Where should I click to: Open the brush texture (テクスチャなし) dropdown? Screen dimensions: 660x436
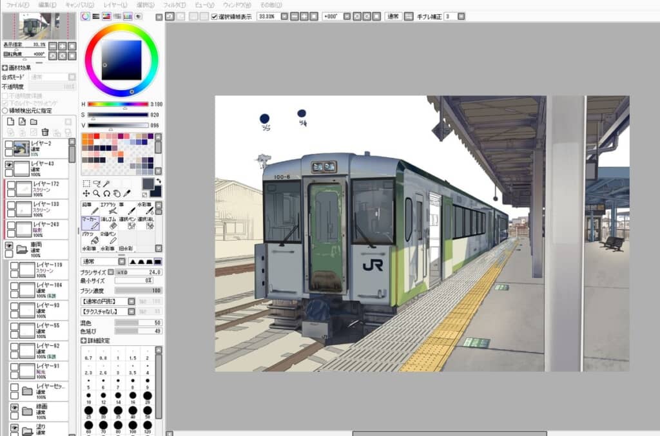coord(131,312)
